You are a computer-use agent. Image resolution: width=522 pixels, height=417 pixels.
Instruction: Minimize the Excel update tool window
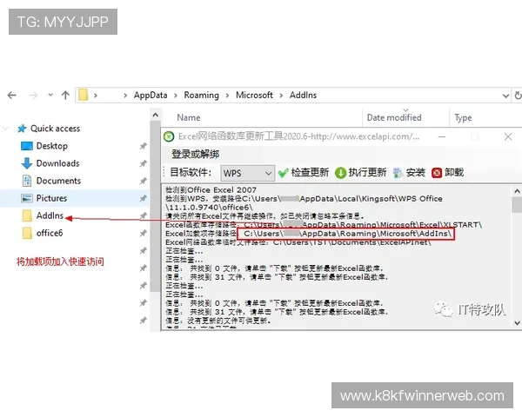pyautogui.click(x=442, y=136)
